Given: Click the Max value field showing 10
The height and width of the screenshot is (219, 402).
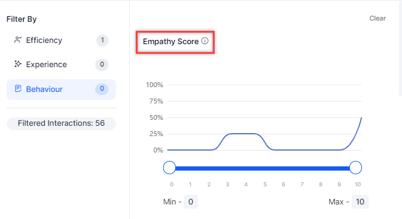Looking at the screenshot, I should coord(360,202).
